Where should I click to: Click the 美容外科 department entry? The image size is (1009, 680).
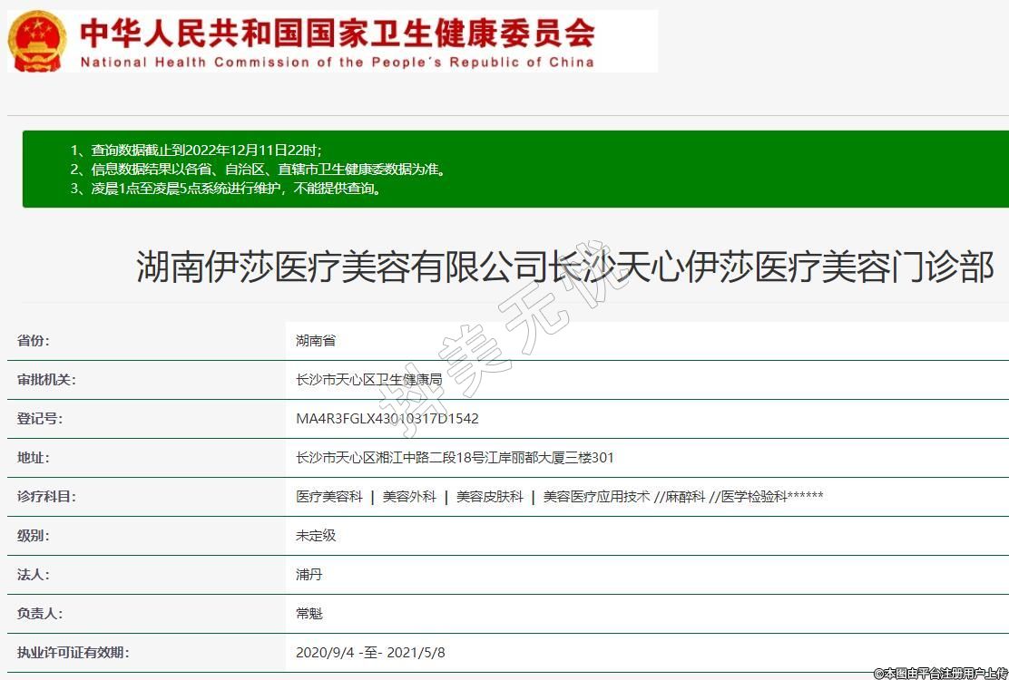(409, 497)
